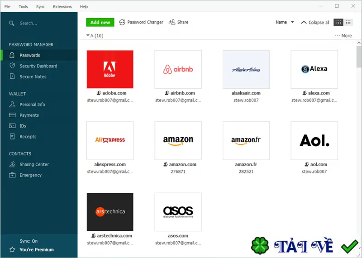Click the Password Changer refresh icon
Viewport: 362px width, 258px height.
pos(122,22)
